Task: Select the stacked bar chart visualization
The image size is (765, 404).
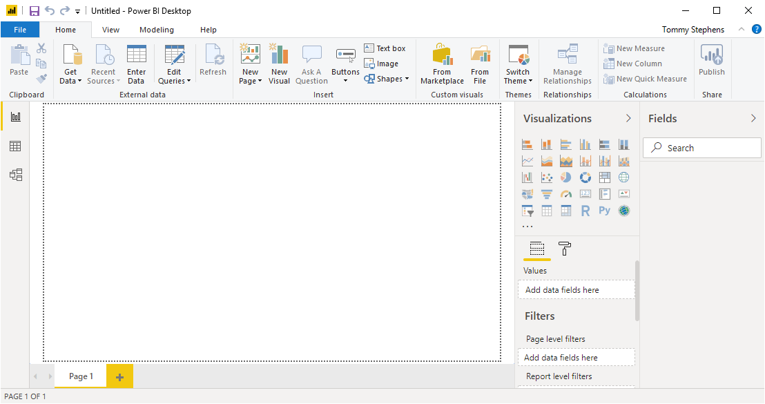Action: tap(527, 144)
